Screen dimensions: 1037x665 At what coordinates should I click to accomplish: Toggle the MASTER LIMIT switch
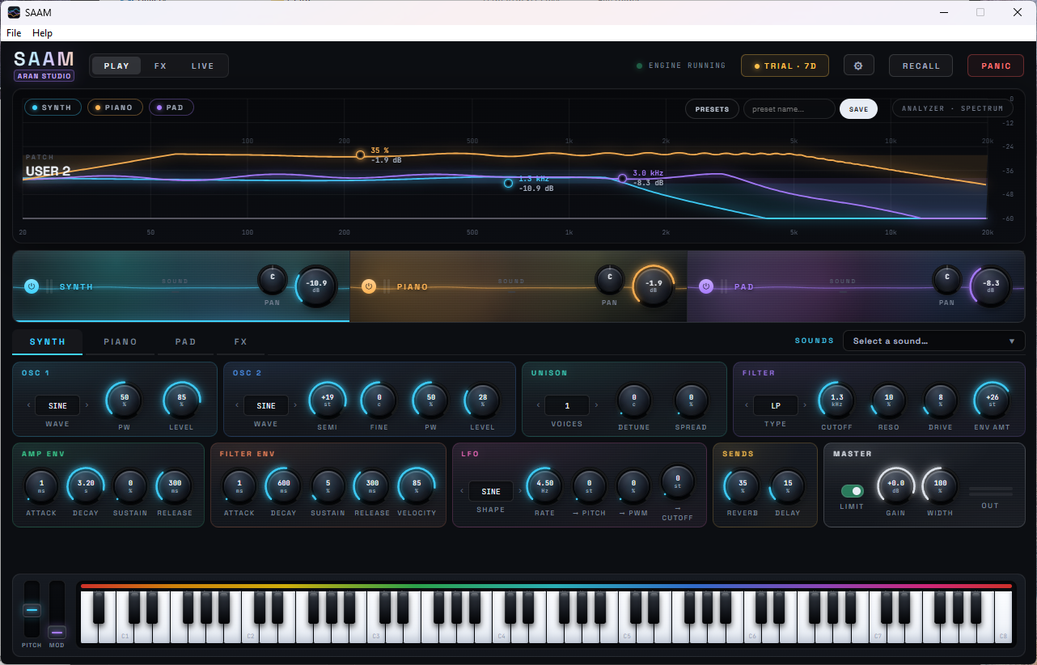852,491
